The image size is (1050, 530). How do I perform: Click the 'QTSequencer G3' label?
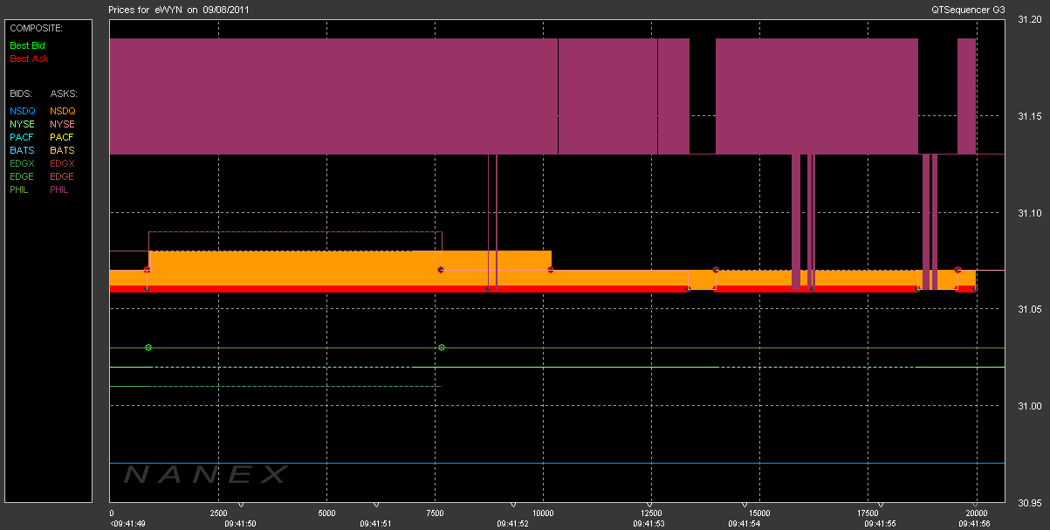tap(969, 10)
